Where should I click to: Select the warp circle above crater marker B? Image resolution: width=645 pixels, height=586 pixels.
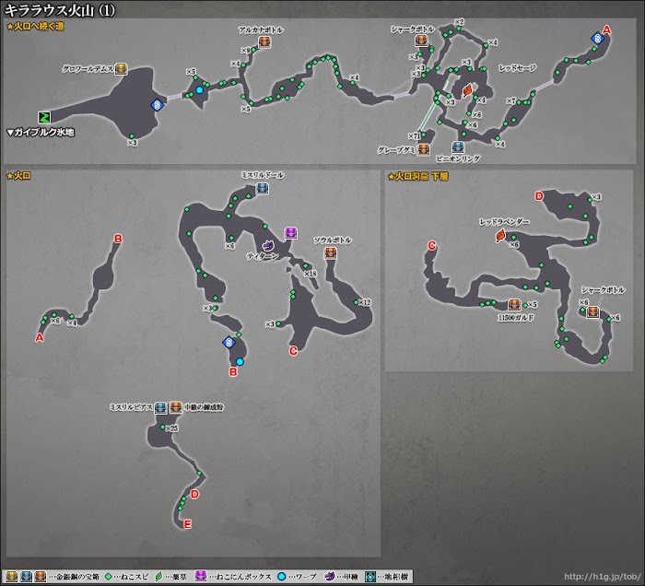point(240,362)
